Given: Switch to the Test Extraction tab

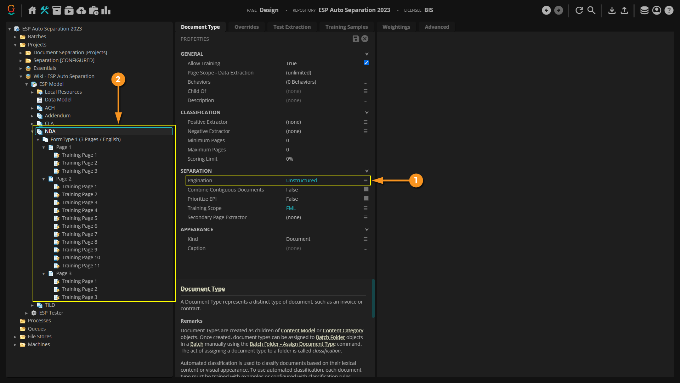Looking at the screenshot, I should pos(292,27).
